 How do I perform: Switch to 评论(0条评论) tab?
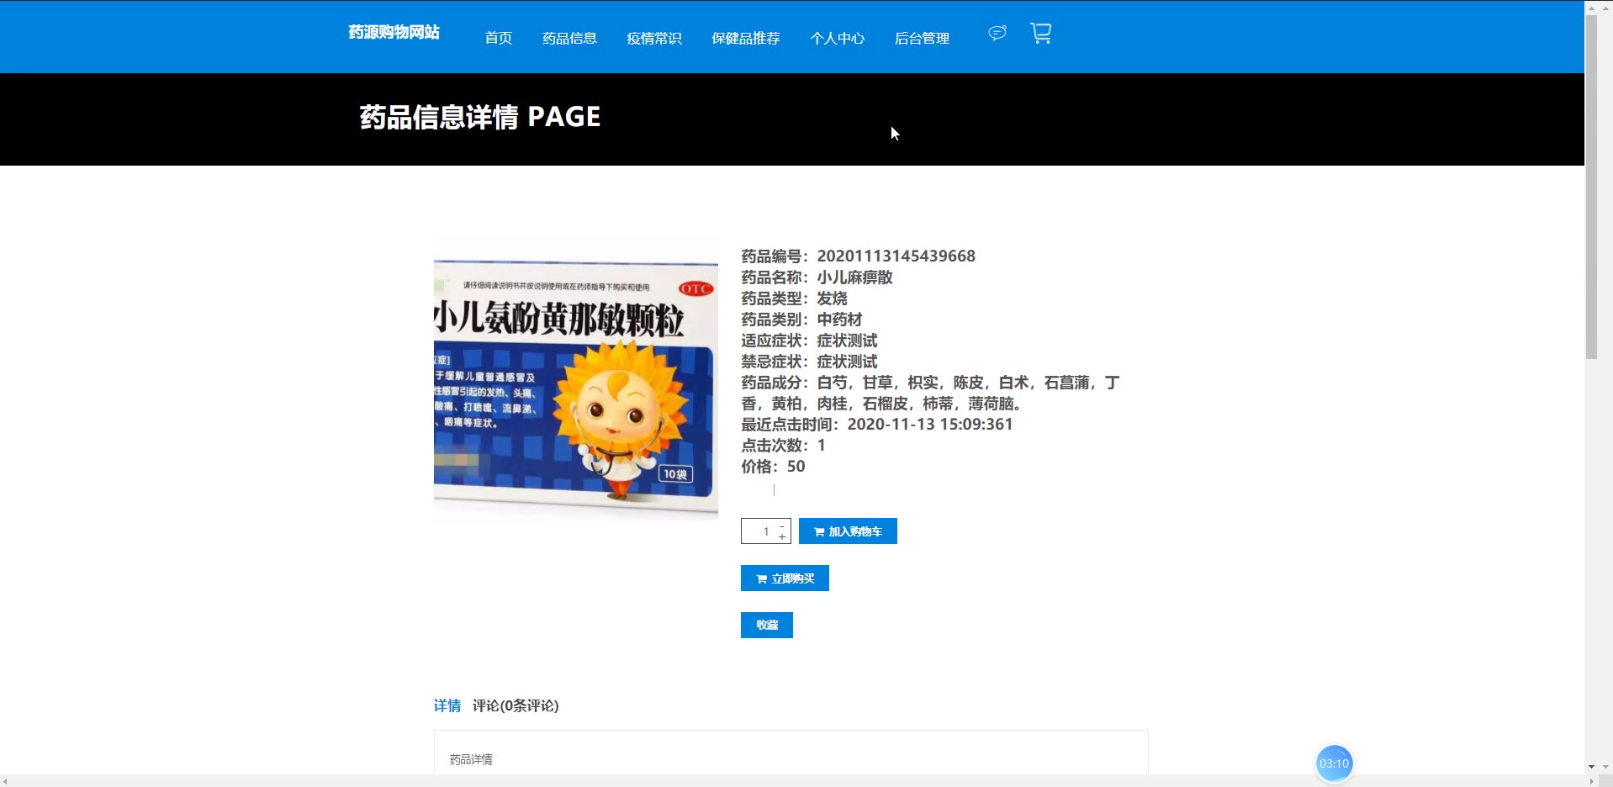[x=516, y=705]
